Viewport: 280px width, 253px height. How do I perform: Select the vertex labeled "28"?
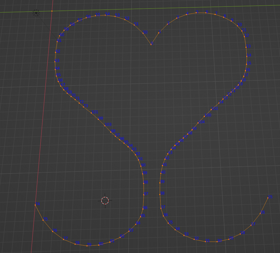click(240, 234)
